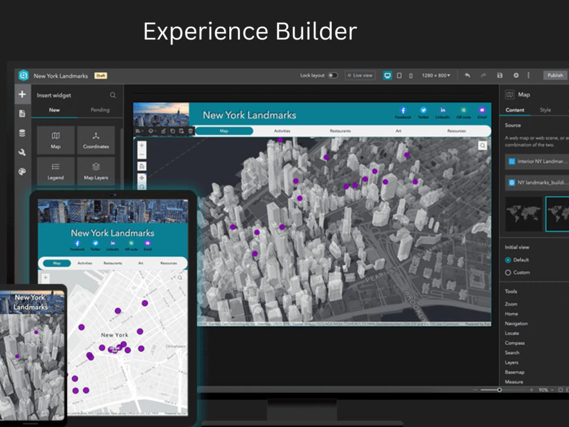Image resolution: width=569 pixels, height=427 pixels.
Task: Click the Compass tool option
Action: [x=514, y=343]
